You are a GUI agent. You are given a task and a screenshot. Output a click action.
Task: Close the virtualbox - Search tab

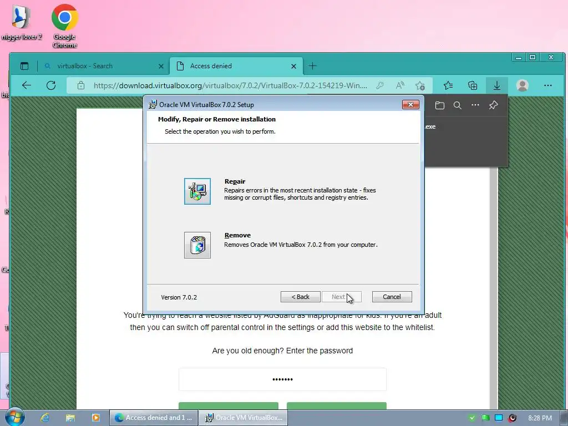click(x=161, y=67)
